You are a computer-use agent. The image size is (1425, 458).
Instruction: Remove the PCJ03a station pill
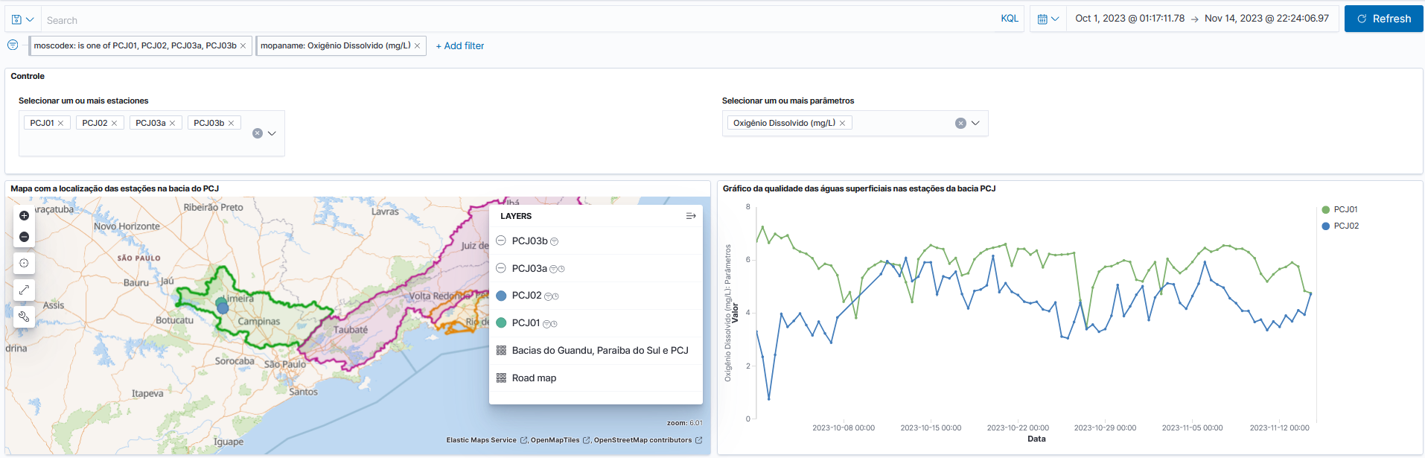point(172,124)
